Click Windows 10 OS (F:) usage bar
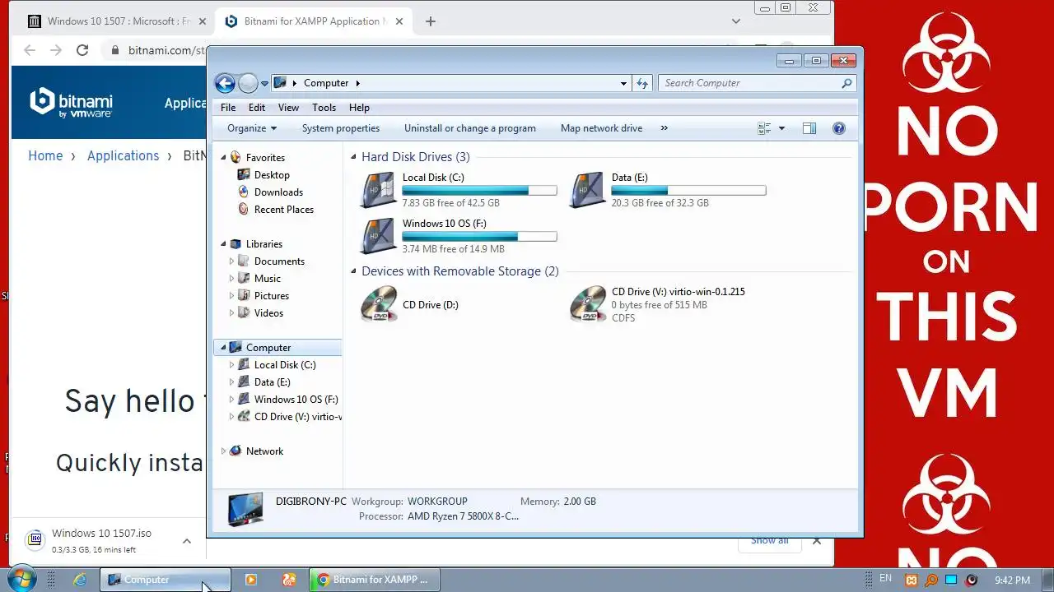Image resolution: width=1054 pixels, height=592 pixels. click(x=479, y=237)
